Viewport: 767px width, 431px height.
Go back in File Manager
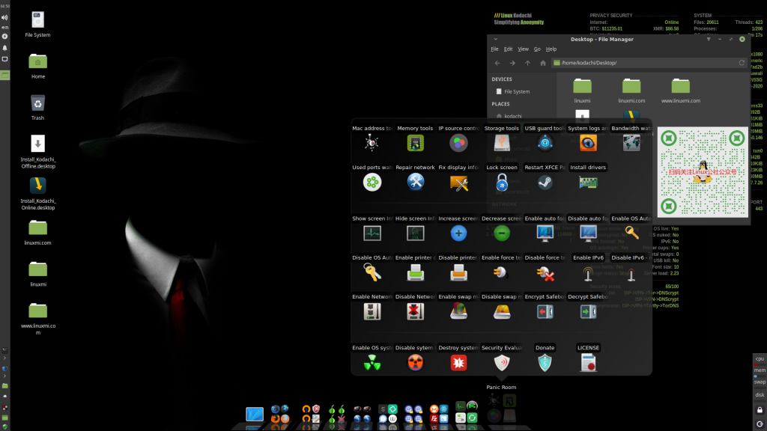pyautogui.click(x=497, y=63)
